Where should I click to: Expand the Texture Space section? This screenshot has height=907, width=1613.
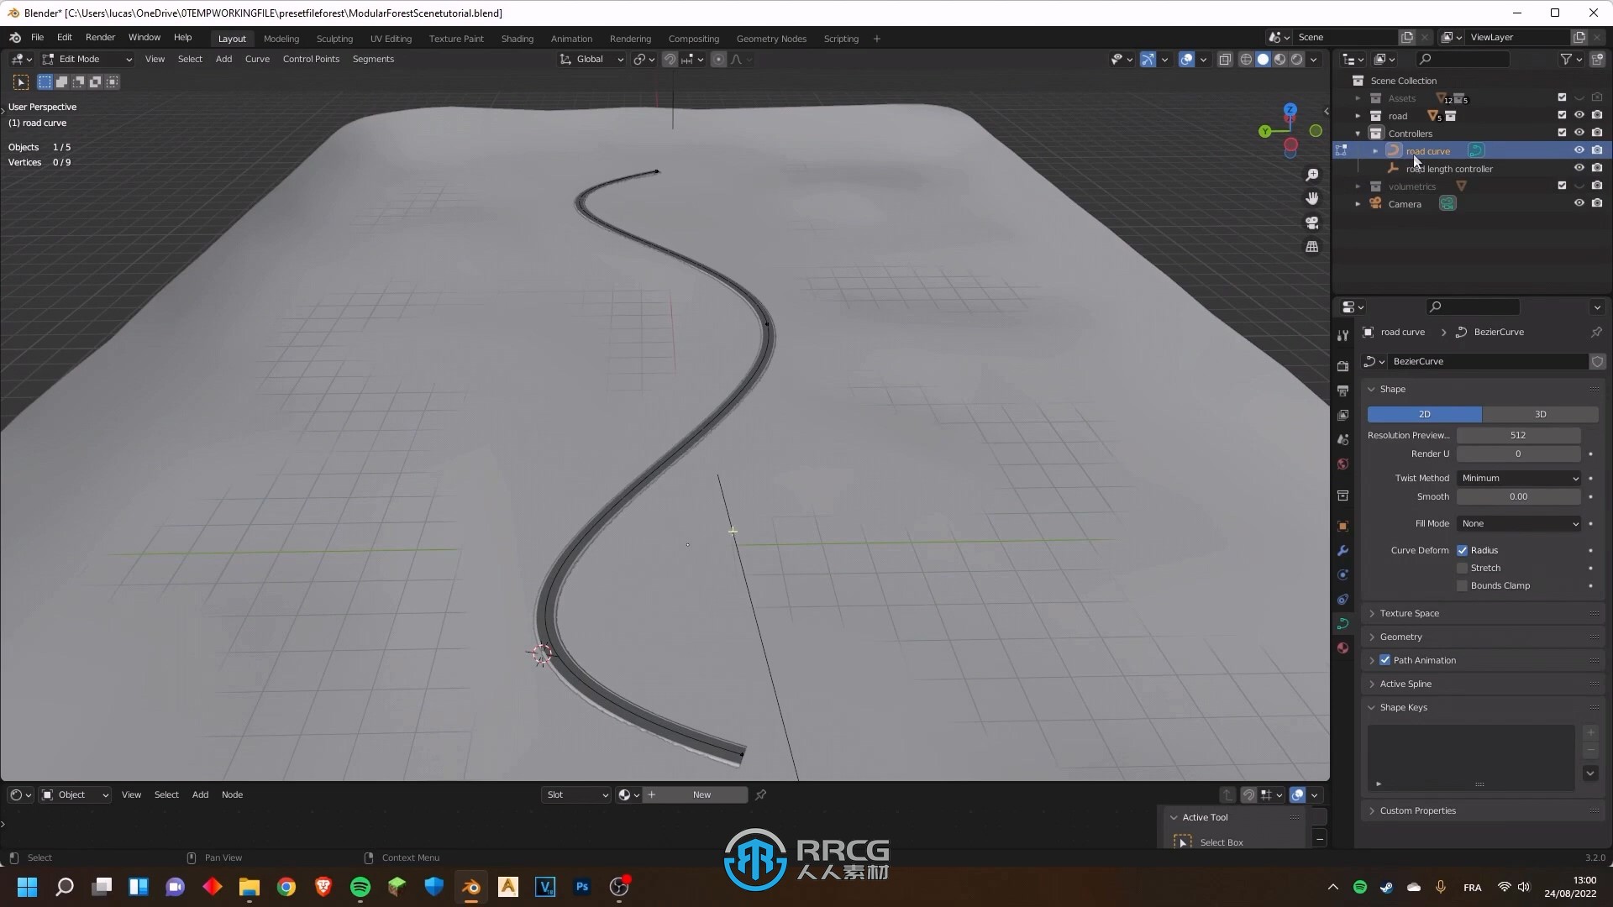pos(1409,612)
